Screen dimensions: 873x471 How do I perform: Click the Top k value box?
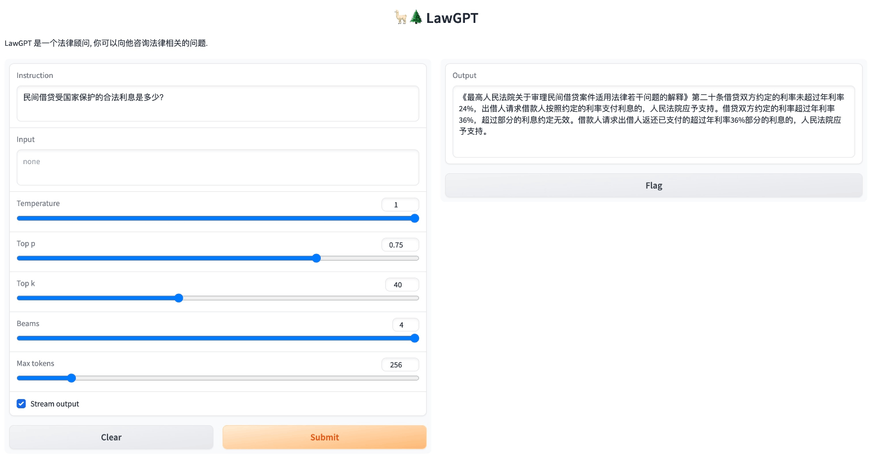coord(402,285)
